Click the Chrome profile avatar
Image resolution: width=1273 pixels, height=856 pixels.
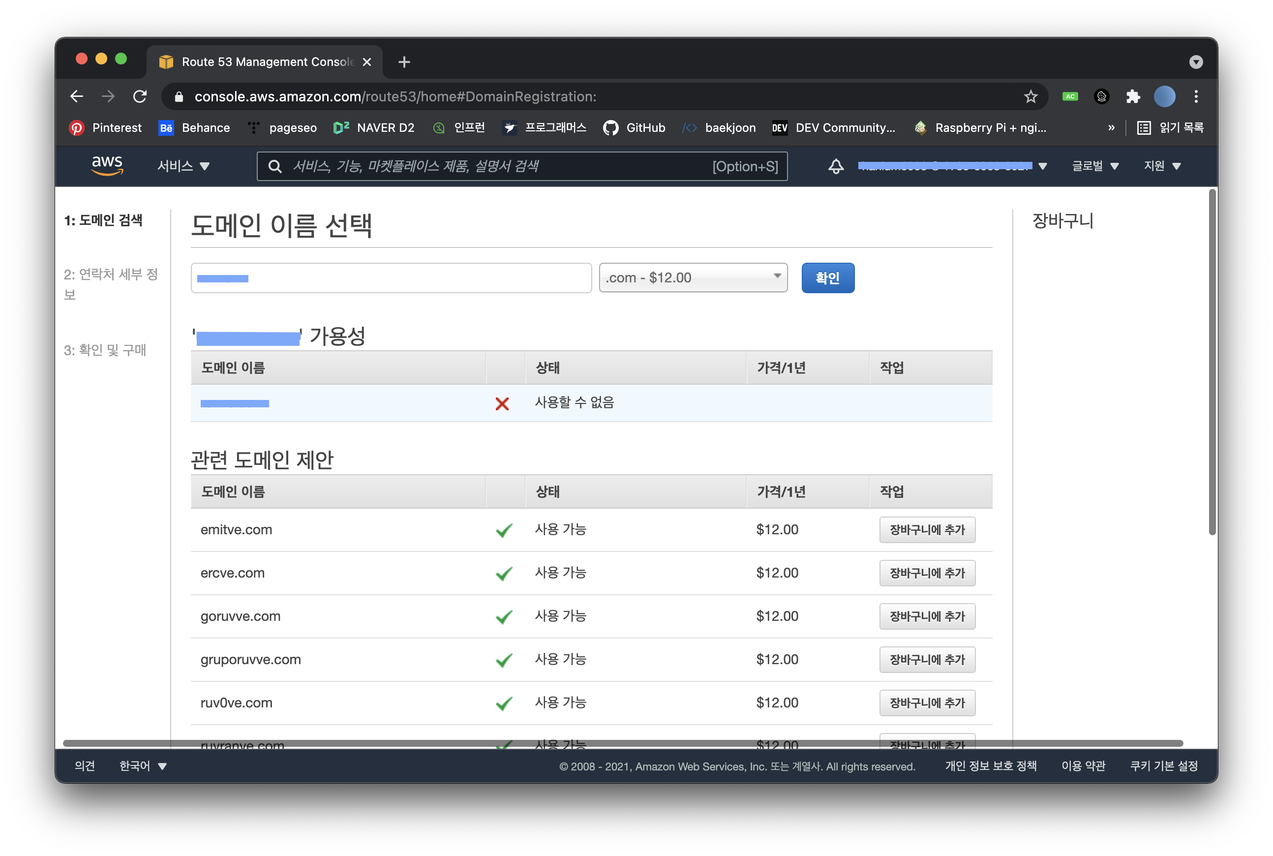1164,96
